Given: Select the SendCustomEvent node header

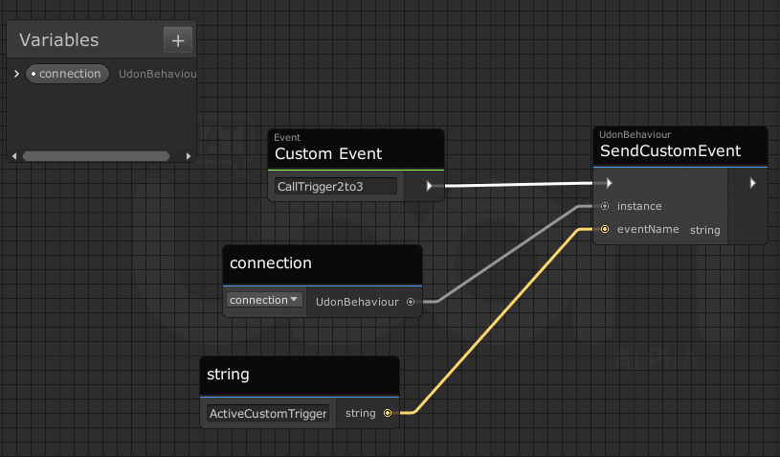Looking at the screenshot, I should point(680,146).
